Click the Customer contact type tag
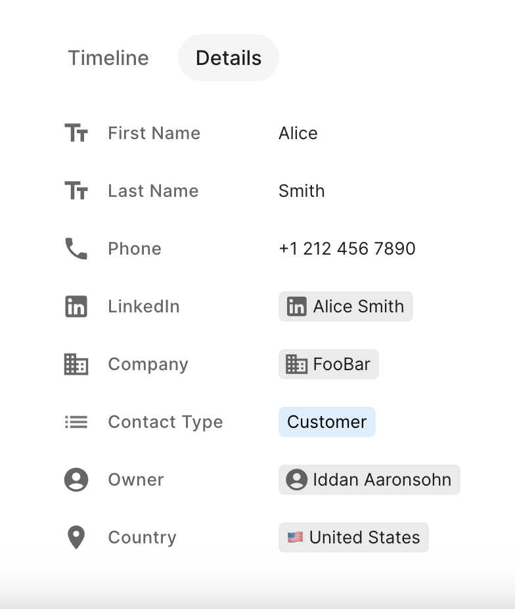 click(326, 422)
